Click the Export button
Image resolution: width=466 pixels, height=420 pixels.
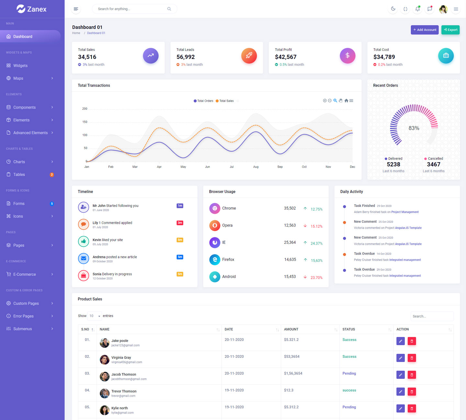click(450, 30)
